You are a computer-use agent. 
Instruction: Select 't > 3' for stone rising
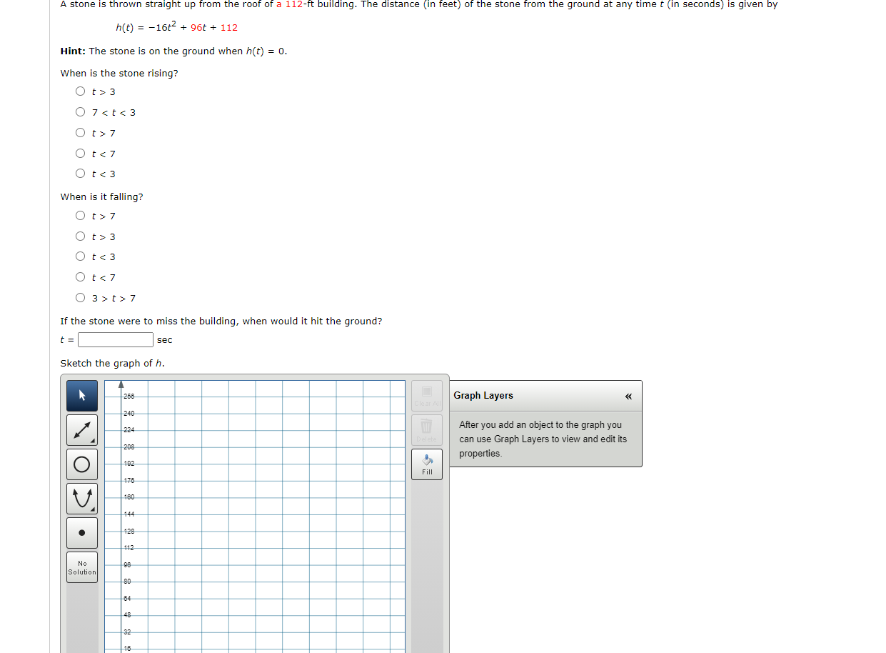(x=81, y=91)
